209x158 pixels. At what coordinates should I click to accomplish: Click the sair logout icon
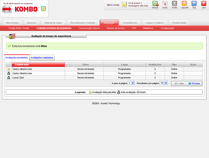[x=204, y=4]
